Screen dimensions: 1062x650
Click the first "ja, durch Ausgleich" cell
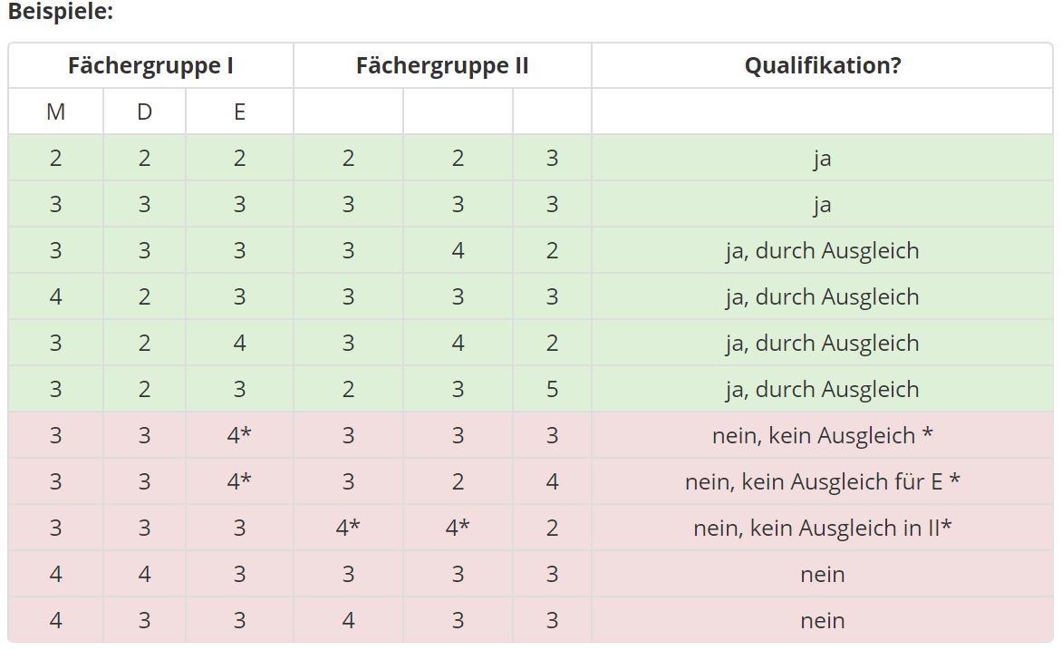(822, 251)
